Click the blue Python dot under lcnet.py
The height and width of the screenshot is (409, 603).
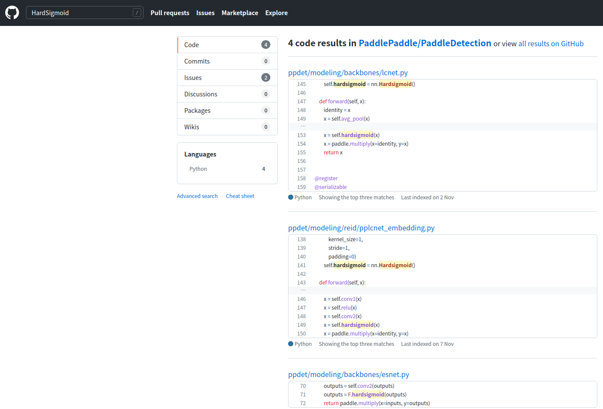(x=291, y=197)
